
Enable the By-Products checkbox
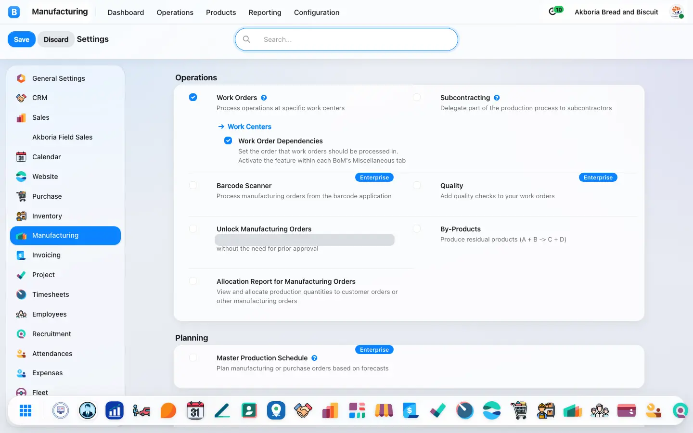[x=417, y=229]
